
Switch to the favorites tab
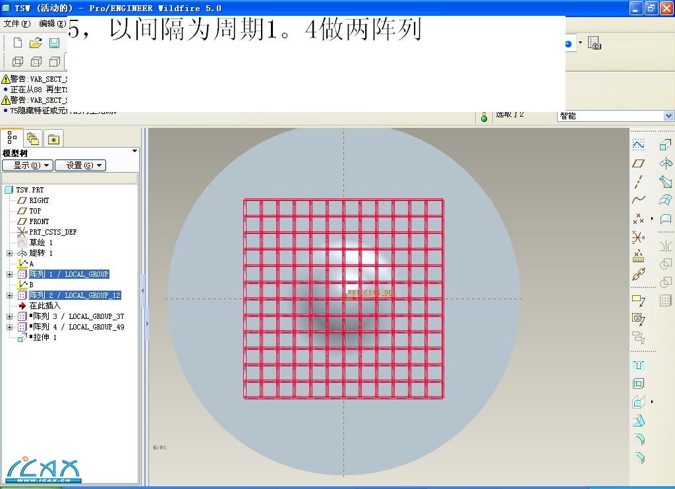pyautogui.click(x=53, y=138)
